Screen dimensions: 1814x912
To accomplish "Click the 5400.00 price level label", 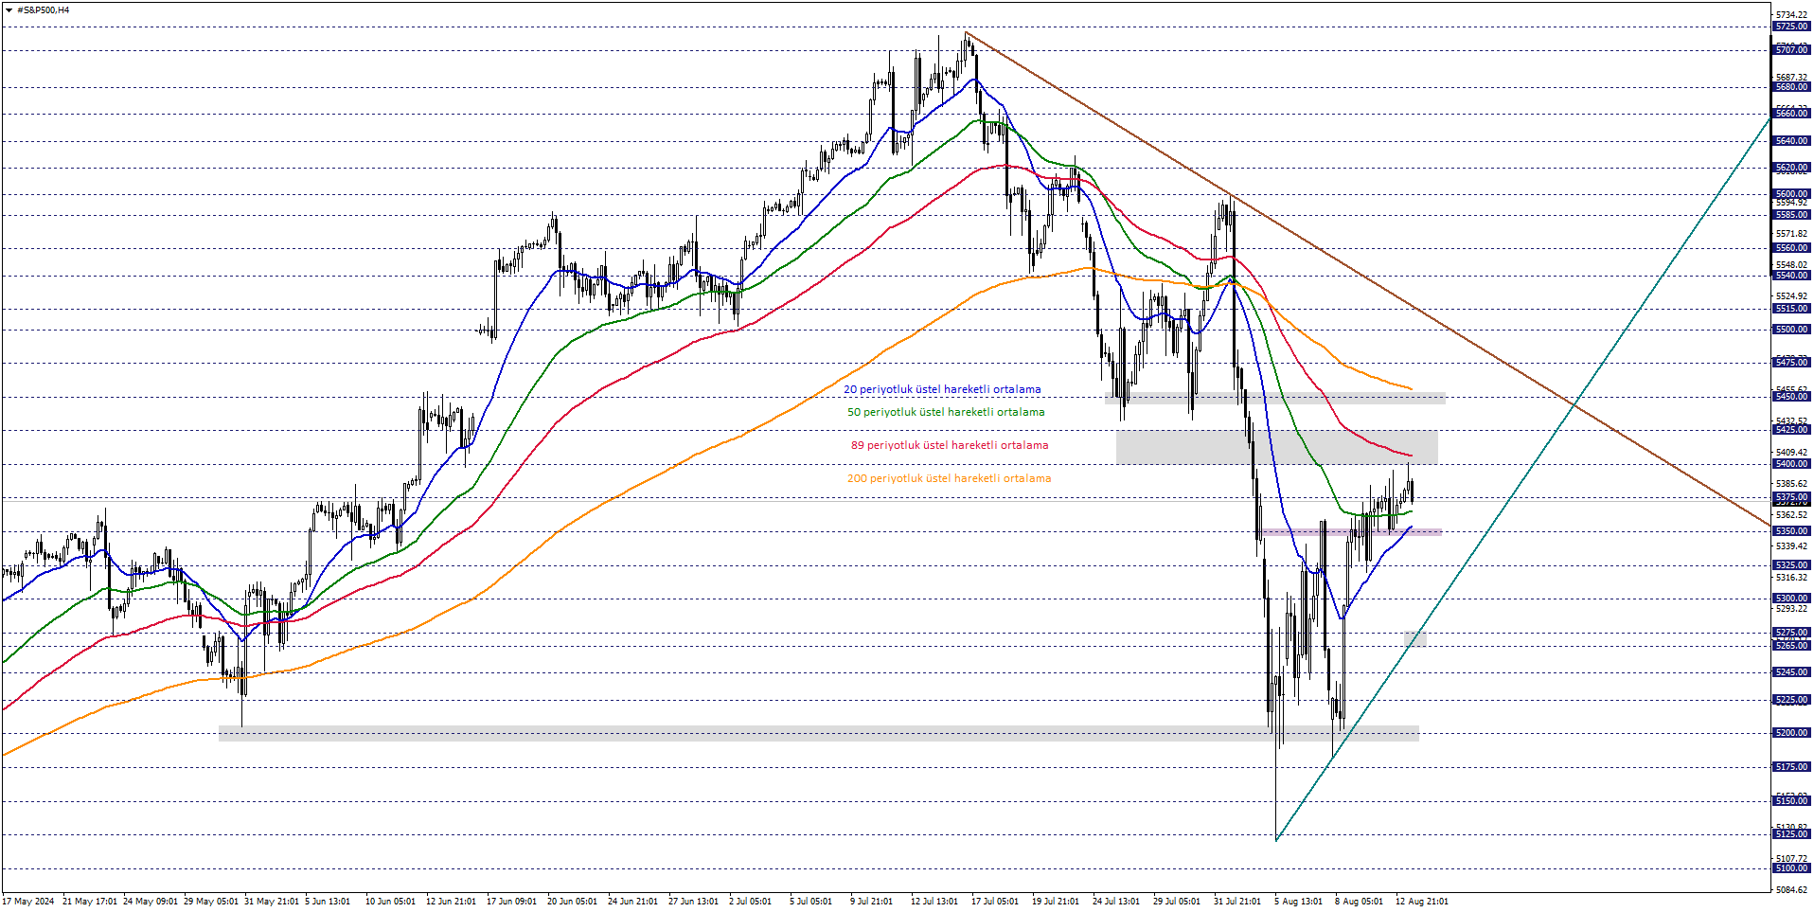I will click(1791, 464).
